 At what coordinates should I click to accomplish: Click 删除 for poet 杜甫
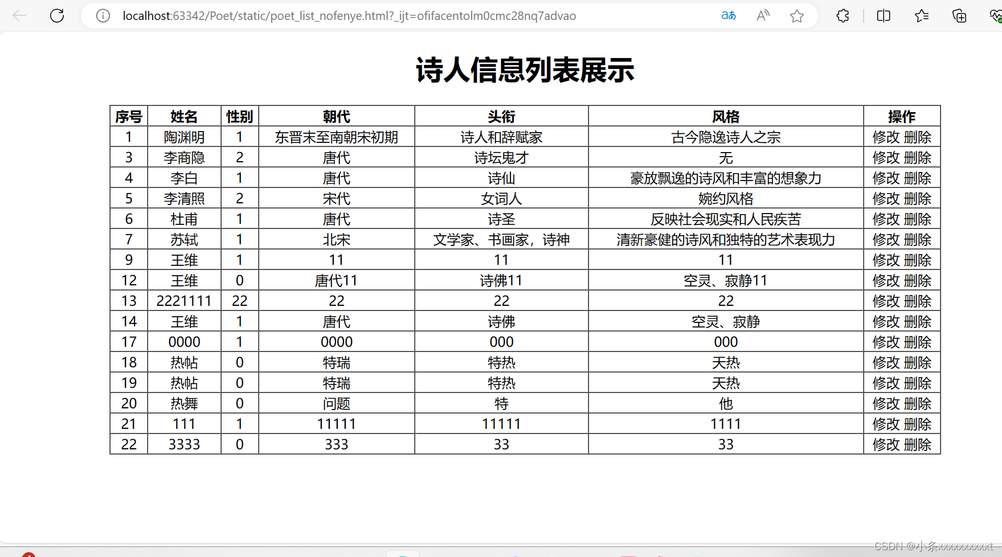(x=918, y=219)
